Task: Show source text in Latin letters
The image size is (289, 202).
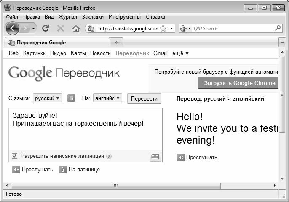Action: (80, 170)
